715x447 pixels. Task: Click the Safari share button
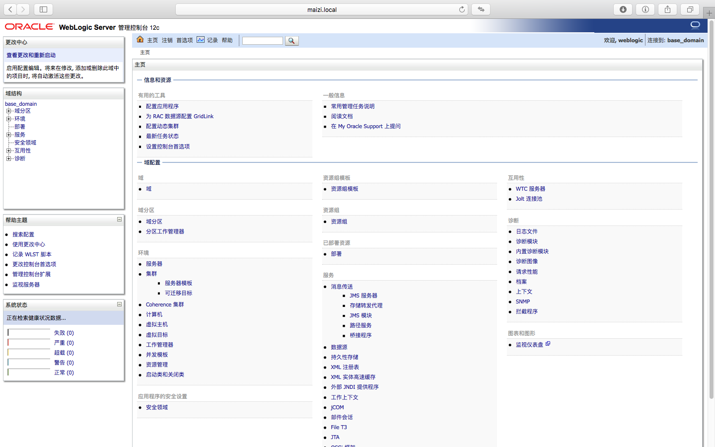[x=667, y=9]
